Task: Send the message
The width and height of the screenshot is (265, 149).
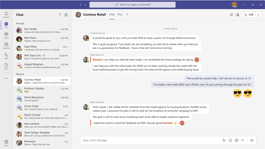Action: [x=252, y=140]
